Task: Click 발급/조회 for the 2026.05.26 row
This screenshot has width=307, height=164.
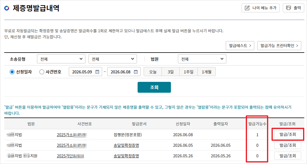Action: pos(288,156)
